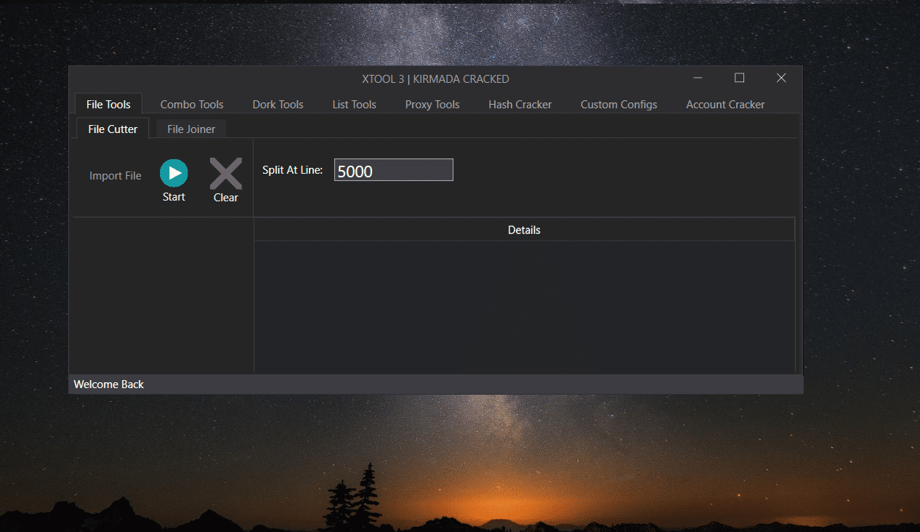Image resolution: width=920 pixels, height=532 pixels.
Task: Select the Proxy Tools tab
Action: click(x=432, y=105)
